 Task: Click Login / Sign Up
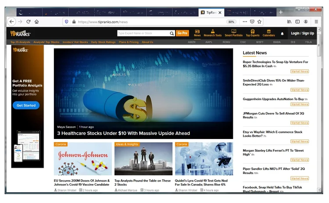(x=302, y=33)
